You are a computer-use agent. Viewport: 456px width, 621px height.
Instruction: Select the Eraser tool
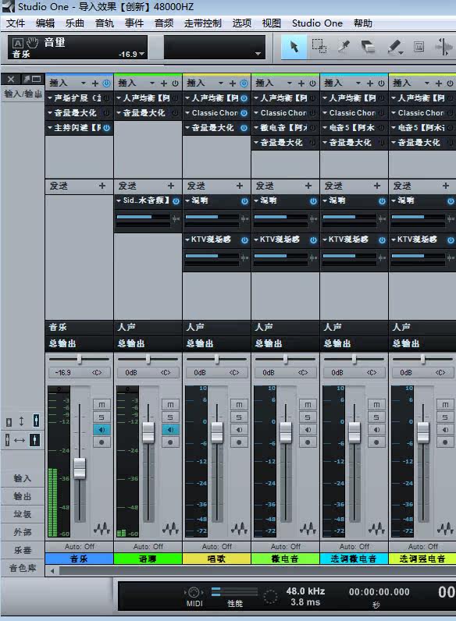369,47
